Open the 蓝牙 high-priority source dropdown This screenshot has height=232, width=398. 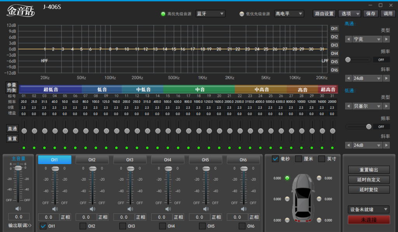[x=210, y=14]
